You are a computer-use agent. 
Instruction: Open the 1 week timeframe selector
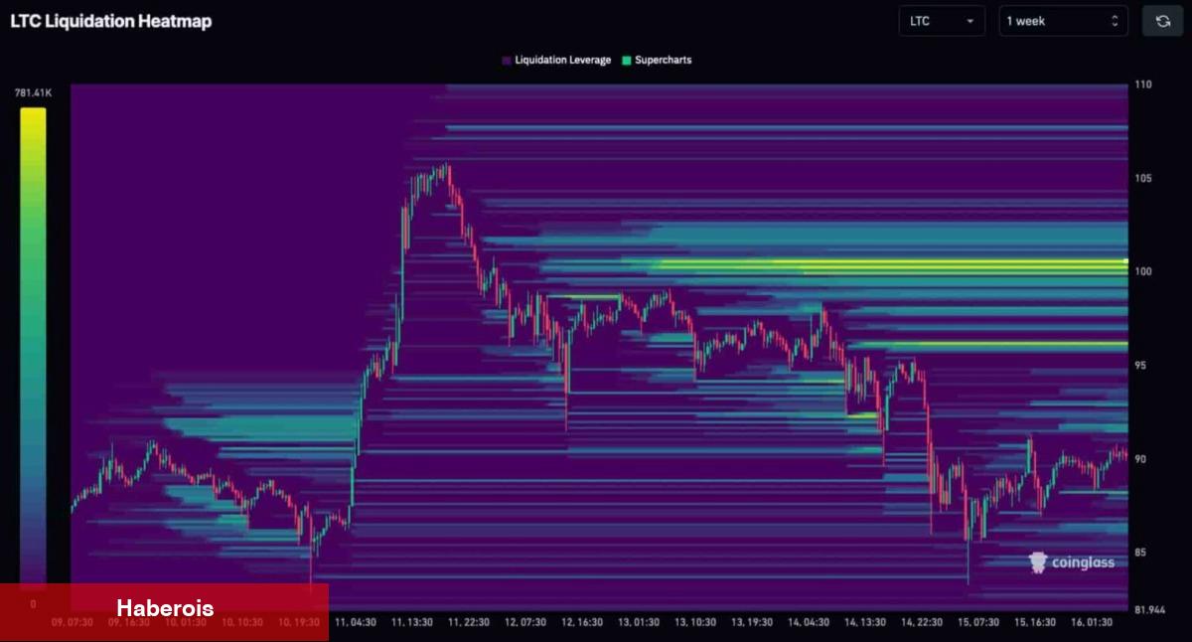pyautogui.click(x=1063, y=21)
